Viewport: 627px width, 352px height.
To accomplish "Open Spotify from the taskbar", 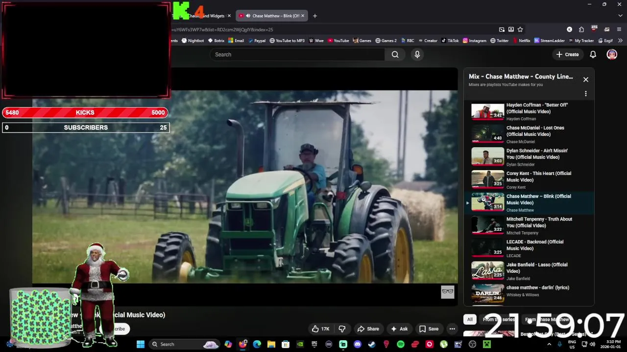I will coord(401,344).
